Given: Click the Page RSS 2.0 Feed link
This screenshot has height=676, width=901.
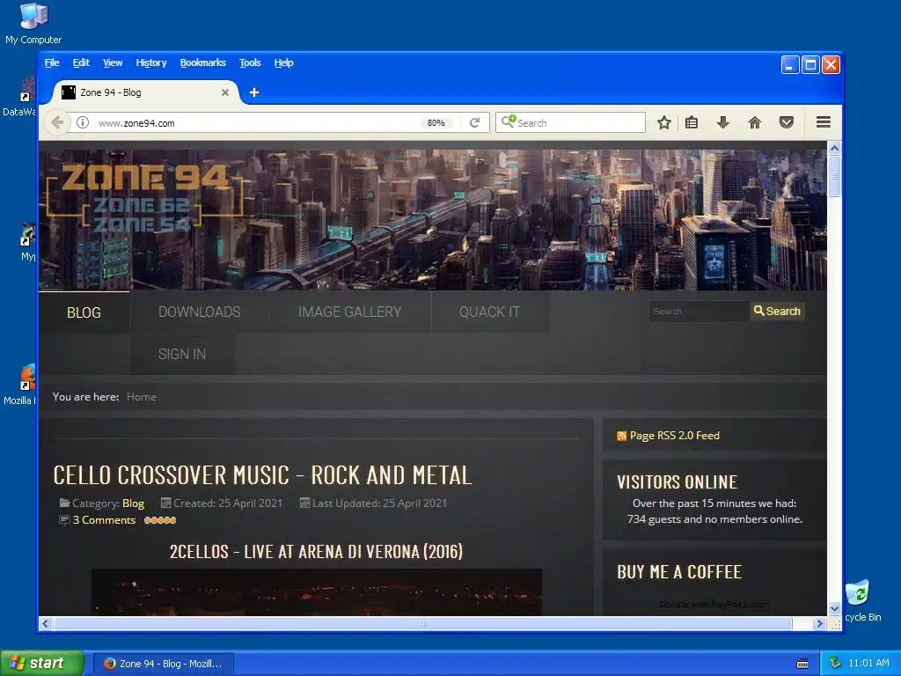Looking at the screenshot, I should (675, 436).
